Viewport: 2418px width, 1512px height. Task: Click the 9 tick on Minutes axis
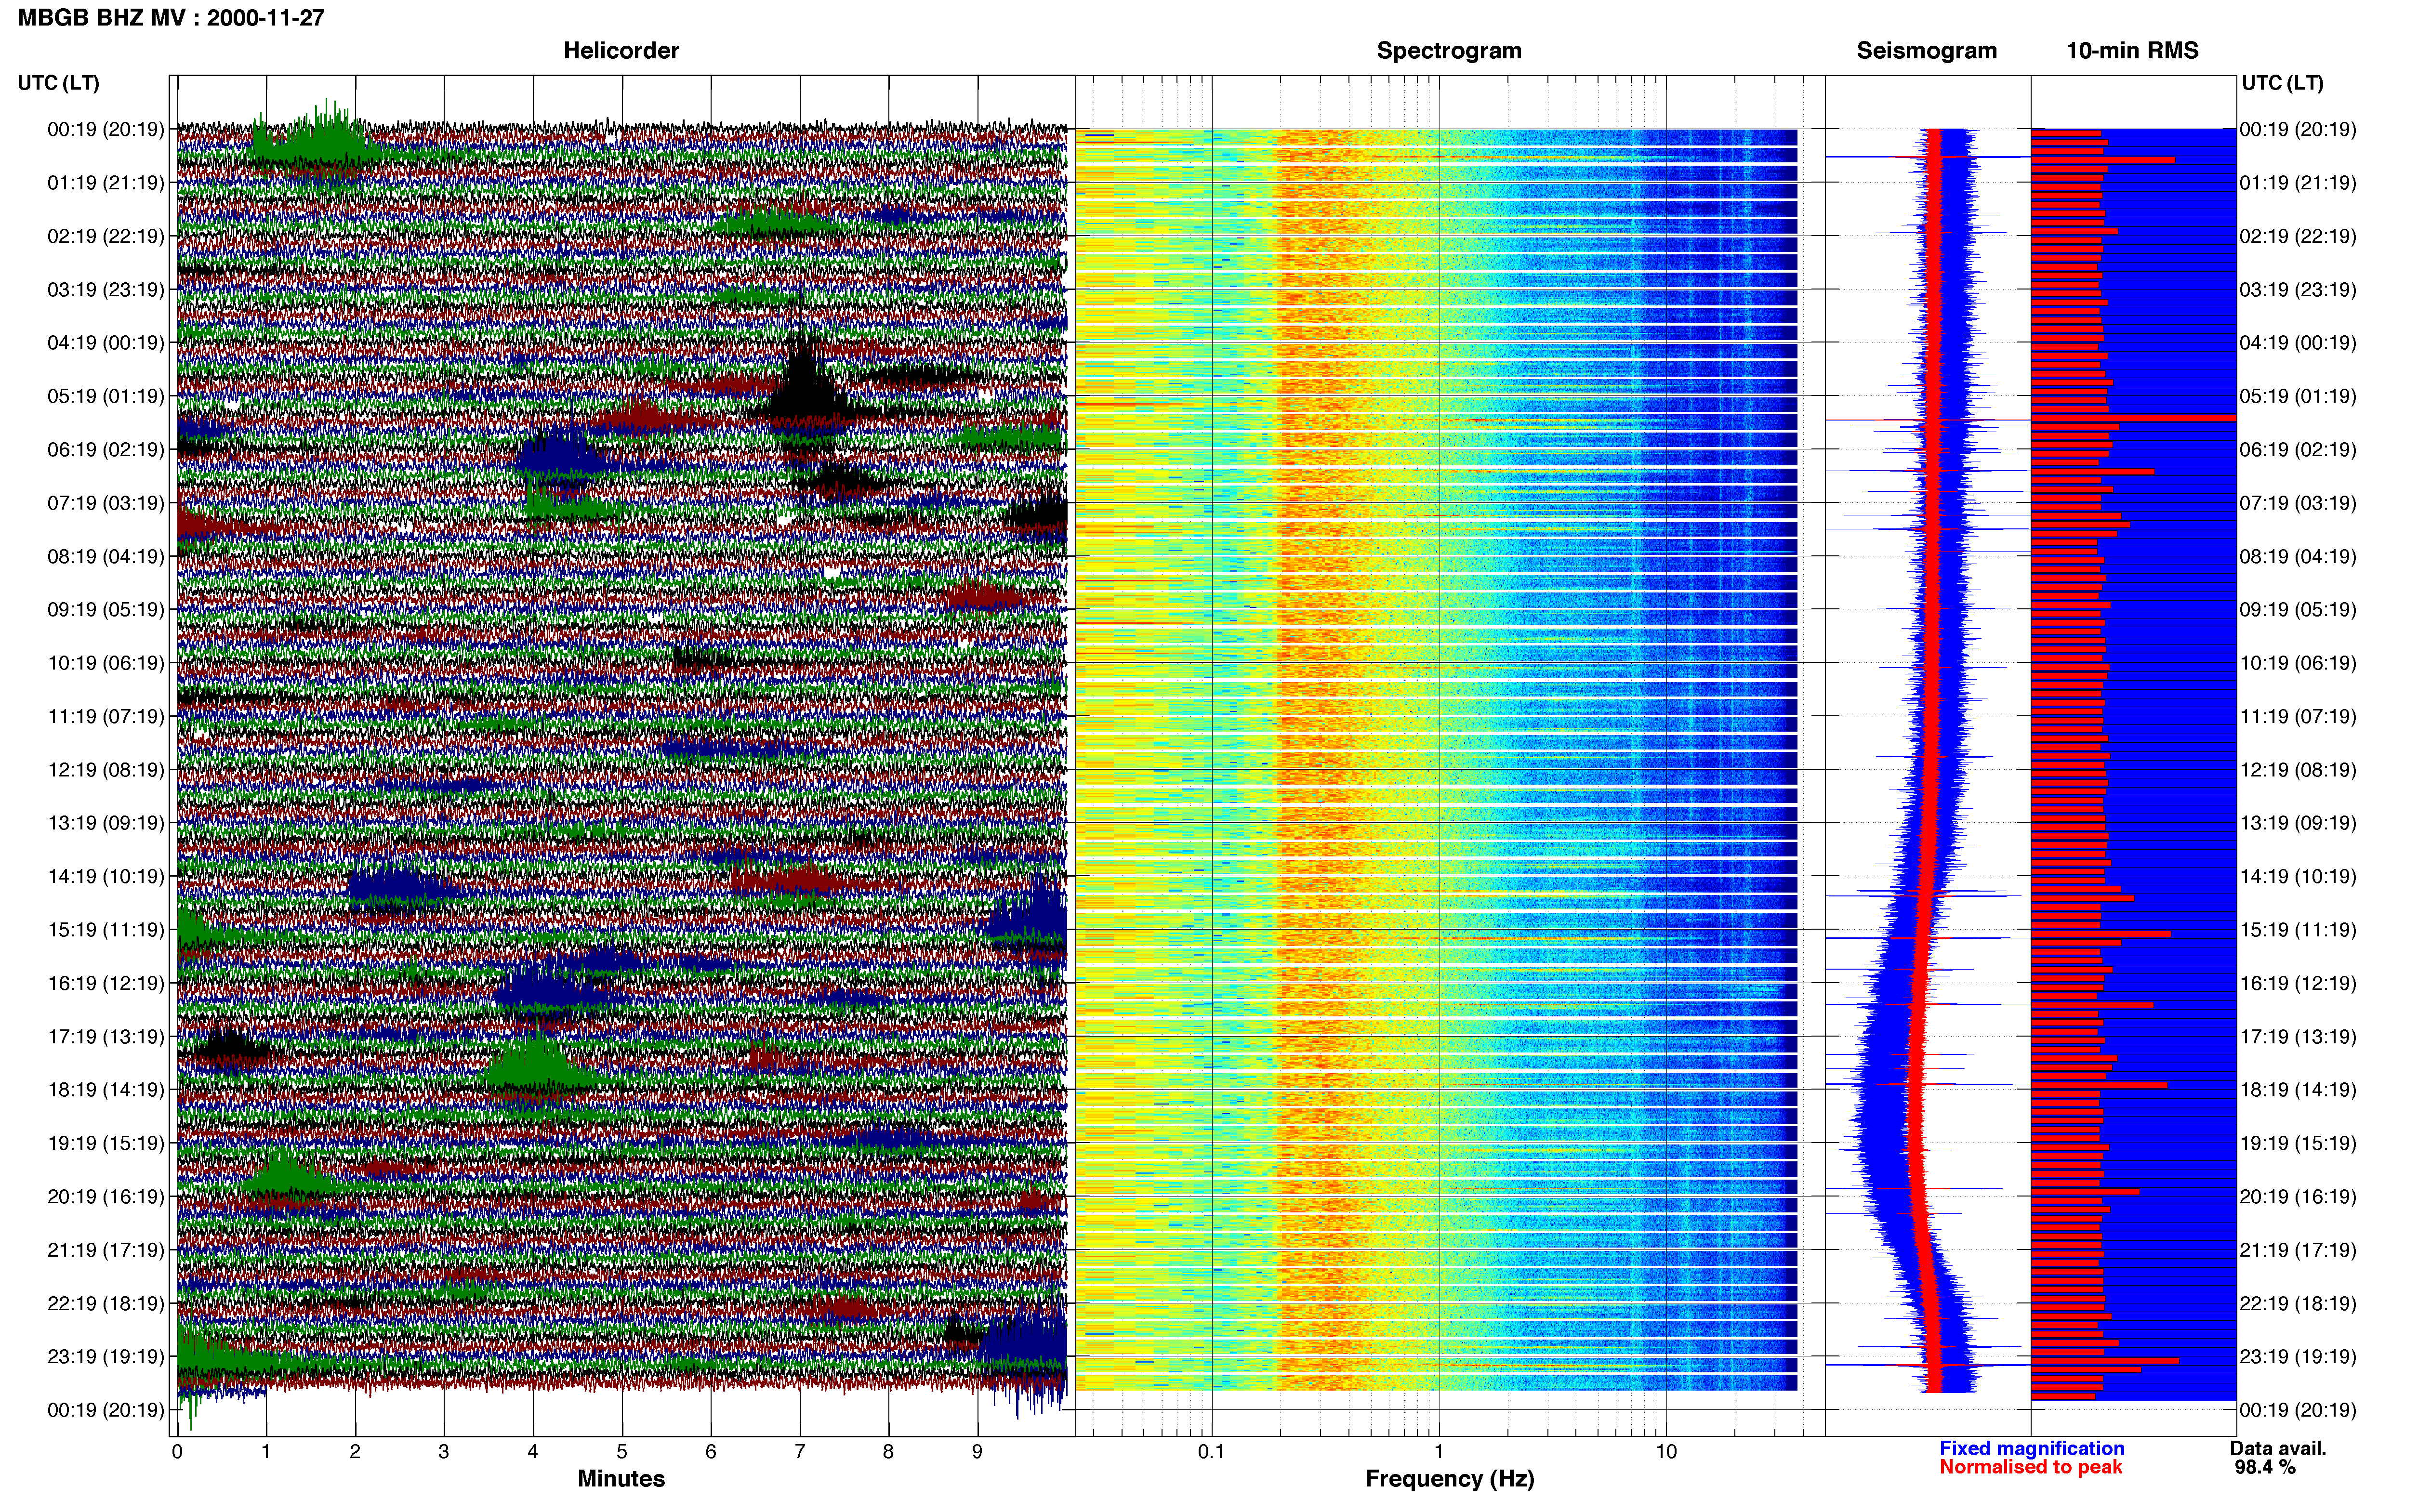(977, 1452)
